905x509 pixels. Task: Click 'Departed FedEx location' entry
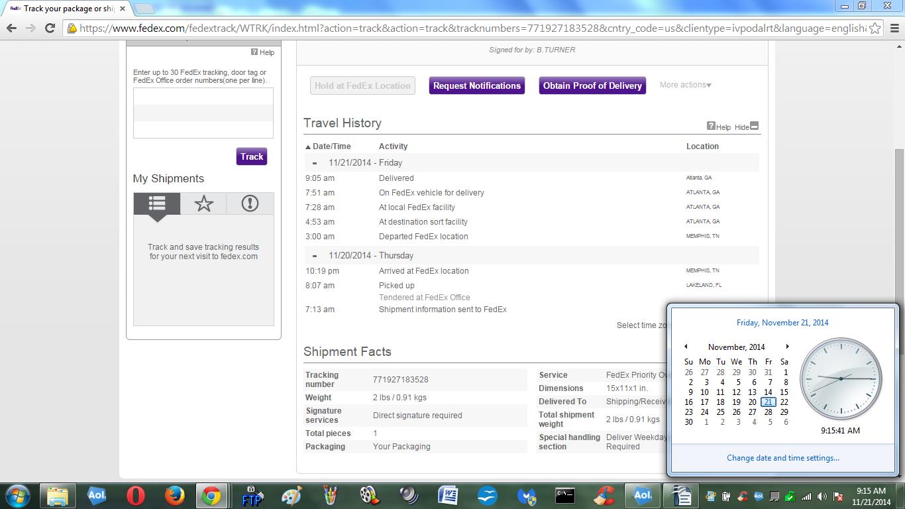coord(423,237)
